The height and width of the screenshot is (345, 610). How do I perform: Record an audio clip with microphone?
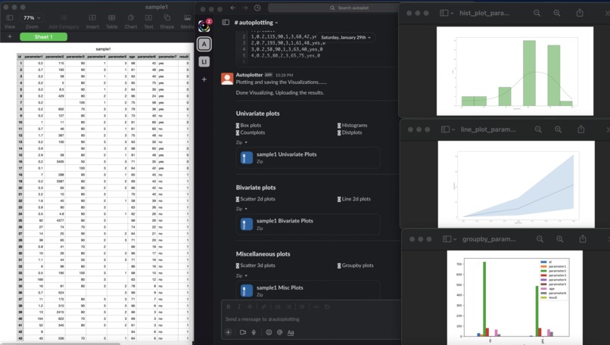tap(254, 332)
